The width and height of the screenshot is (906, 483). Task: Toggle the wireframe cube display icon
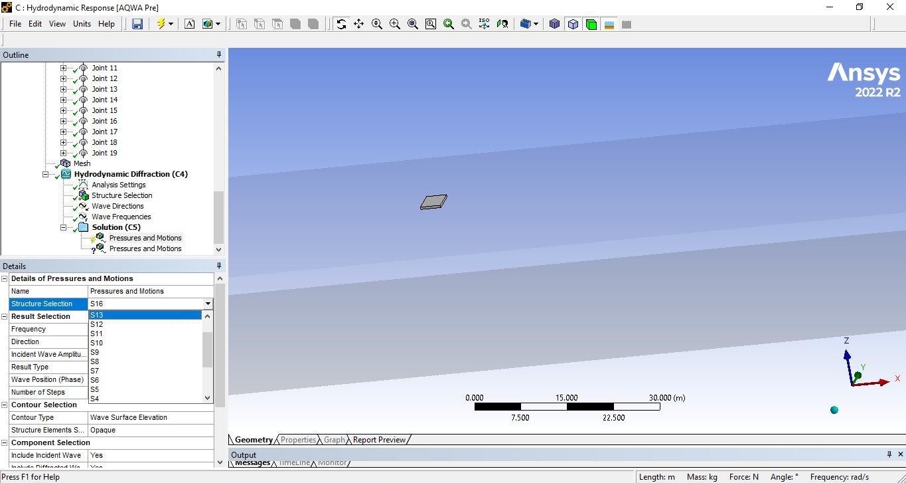pos(573,24)
